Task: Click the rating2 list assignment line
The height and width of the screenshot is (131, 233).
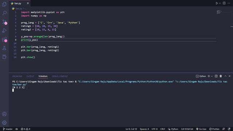Action: (39, 29)
